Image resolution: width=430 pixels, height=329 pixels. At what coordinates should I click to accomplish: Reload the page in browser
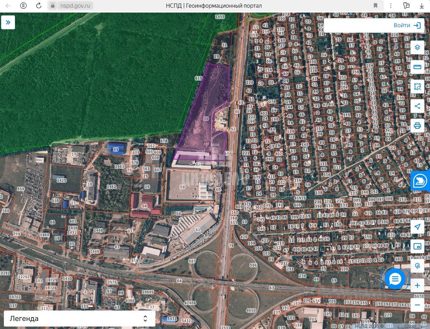(39, 6)
